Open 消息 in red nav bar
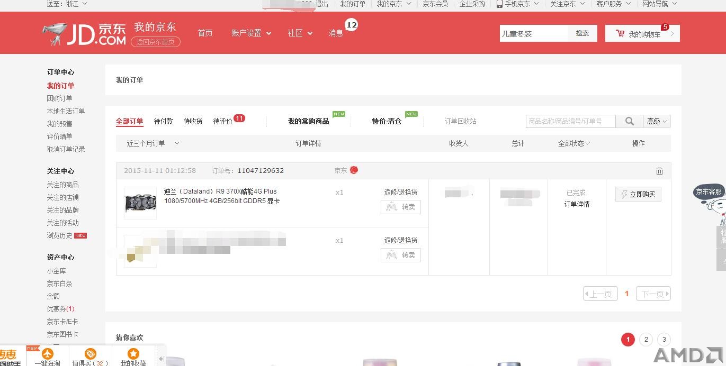 [x=336, y=33]
